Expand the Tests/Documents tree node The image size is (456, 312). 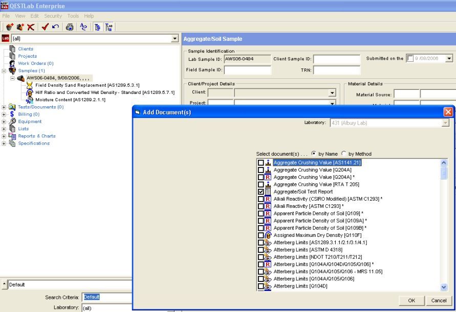pyautogui.click(x=4, y=107)
